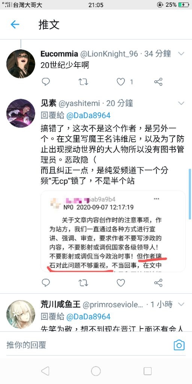Open @DaDa8964 mention in 荒川咸鱼王's reply
The height and width of the screenshot is (384, 192).
tap(88, 316)
